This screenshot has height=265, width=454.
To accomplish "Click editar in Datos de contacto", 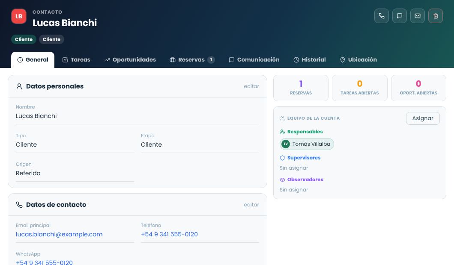I will [x=251, y=205].
